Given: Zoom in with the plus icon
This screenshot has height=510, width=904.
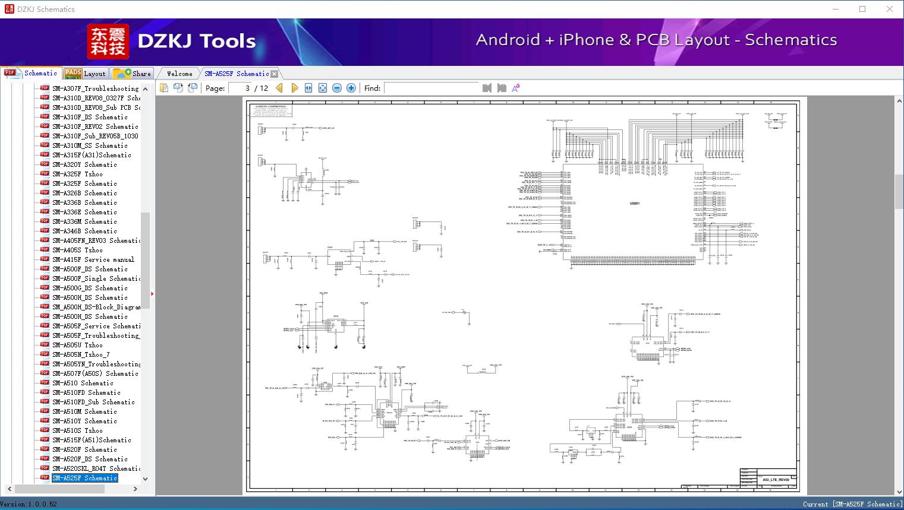Looking at the screenshot, I should tap(351, 88).
